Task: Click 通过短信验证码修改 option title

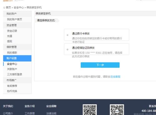Action: click(x=83, y=48)
